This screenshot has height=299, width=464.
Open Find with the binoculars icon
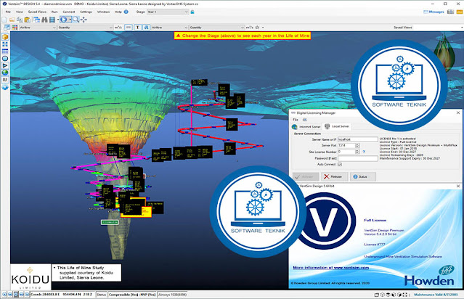click(x=44, y=20)
